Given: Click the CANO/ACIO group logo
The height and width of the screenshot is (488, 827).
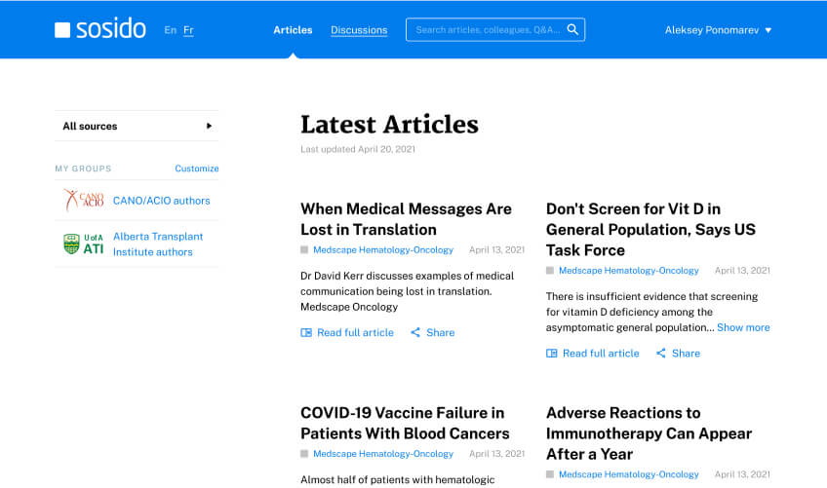Looking at the screenshot, I should pyautogui.click(x=83, y=201).
